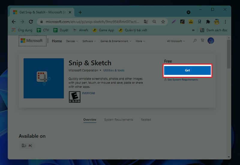240x165 pixels.
Task: Click the tab search dropdown circle
Action: point(188,12)
